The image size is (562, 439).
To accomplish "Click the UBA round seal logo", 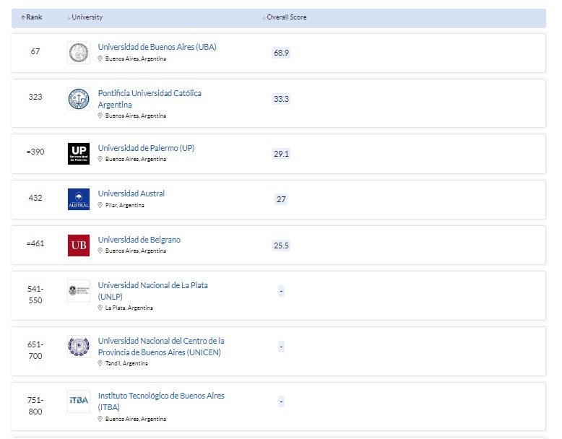I will point(79,53).
